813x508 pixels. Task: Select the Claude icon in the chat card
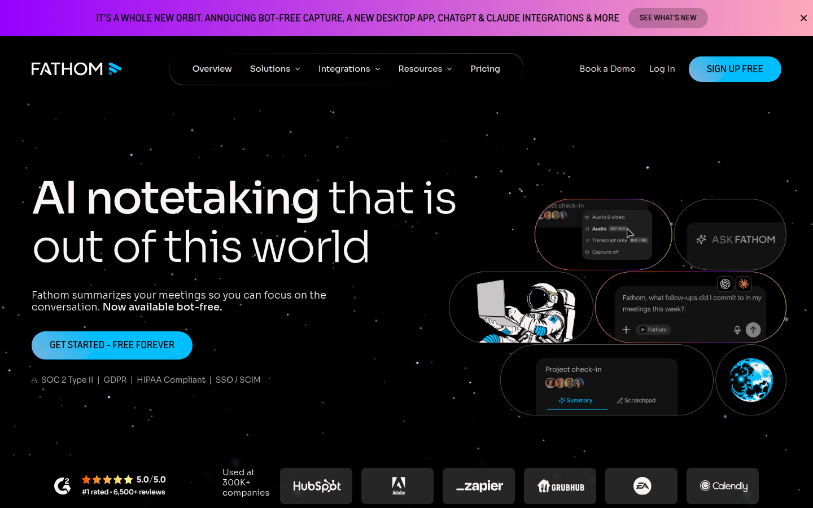(x=743, y=284)
